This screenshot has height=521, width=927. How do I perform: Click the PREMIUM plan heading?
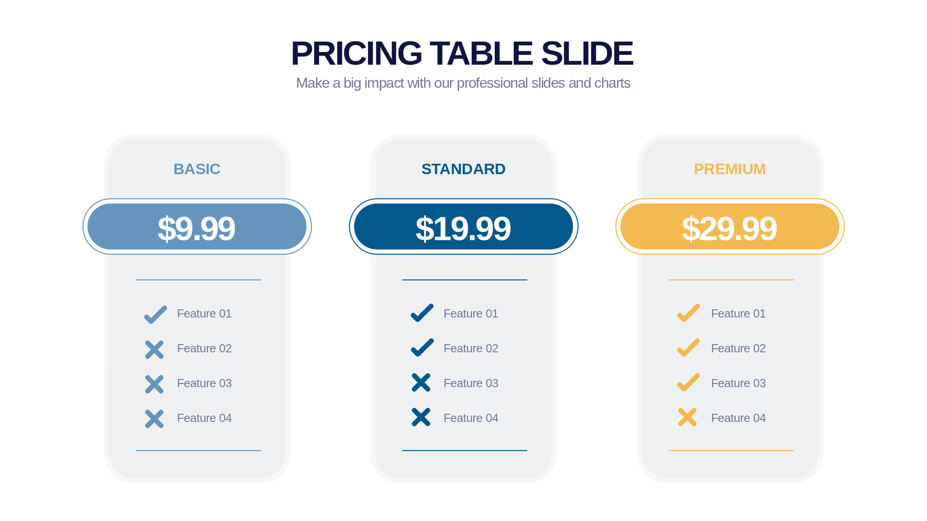coord(729,169)
